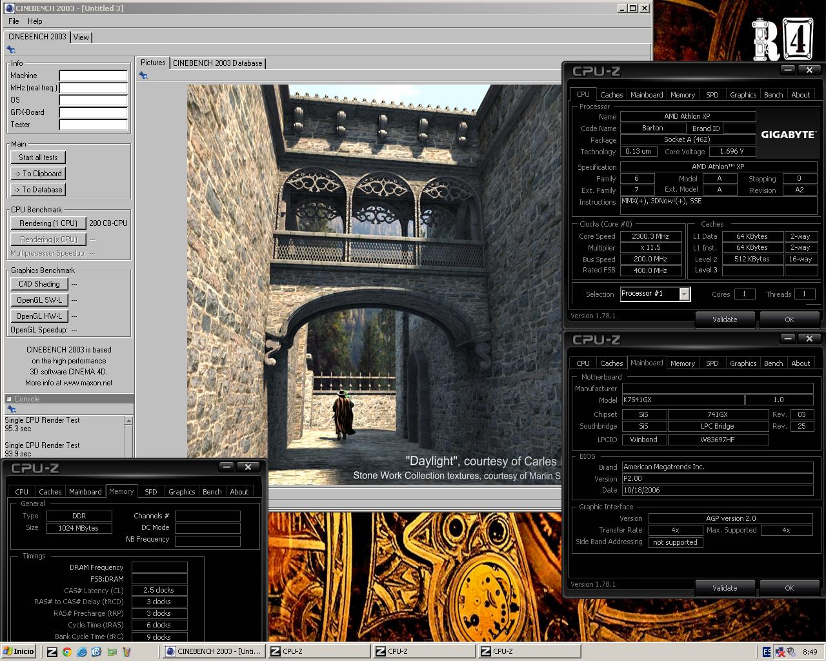The width and height of the screenshot is (826, 661).
Task: Open Caches tab in top CPU-Z window
Action: pos(611,95)
